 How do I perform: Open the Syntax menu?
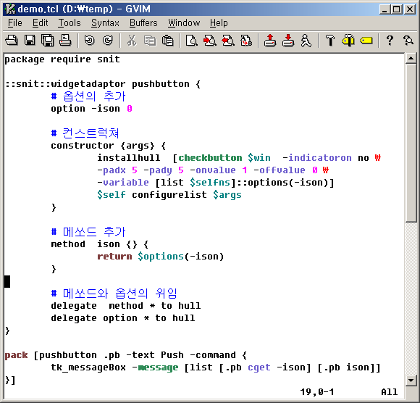tap(105, 23)
